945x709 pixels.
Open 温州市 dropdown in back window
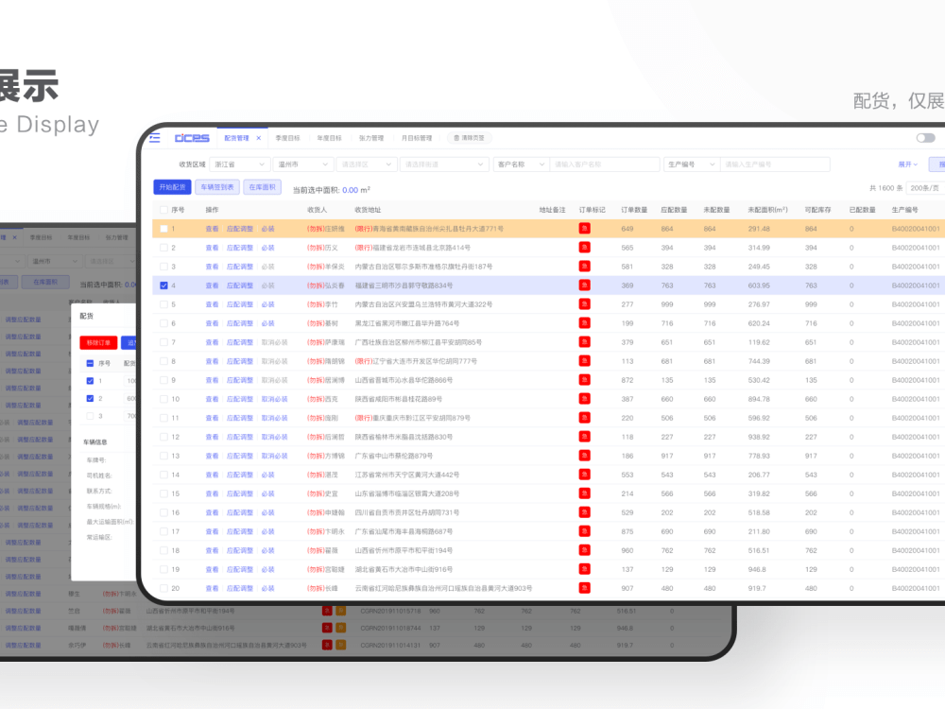pyautogui.click(x=54, y=261)
